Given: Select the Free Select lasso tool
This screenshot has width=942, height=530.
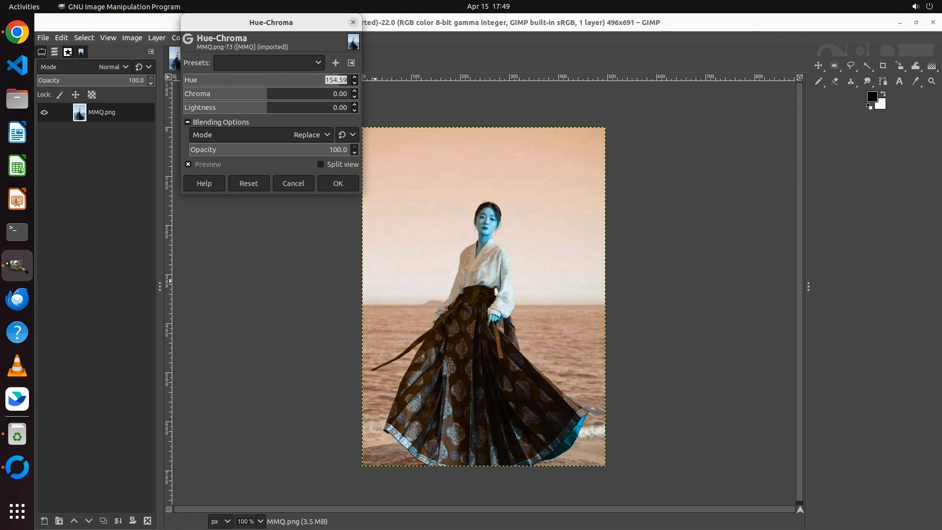Looking at the screenshot, I should point(851,66).
